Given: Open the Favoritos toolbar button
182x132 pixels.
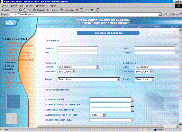Looking at the screenshot, I should (x=53, y=10).
